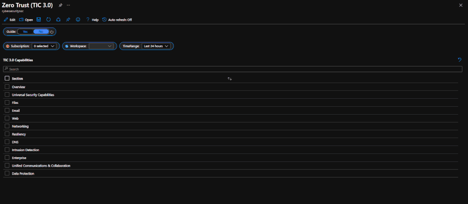
Task: Check the Files row checkbox
Action: [x=7, y=102]
